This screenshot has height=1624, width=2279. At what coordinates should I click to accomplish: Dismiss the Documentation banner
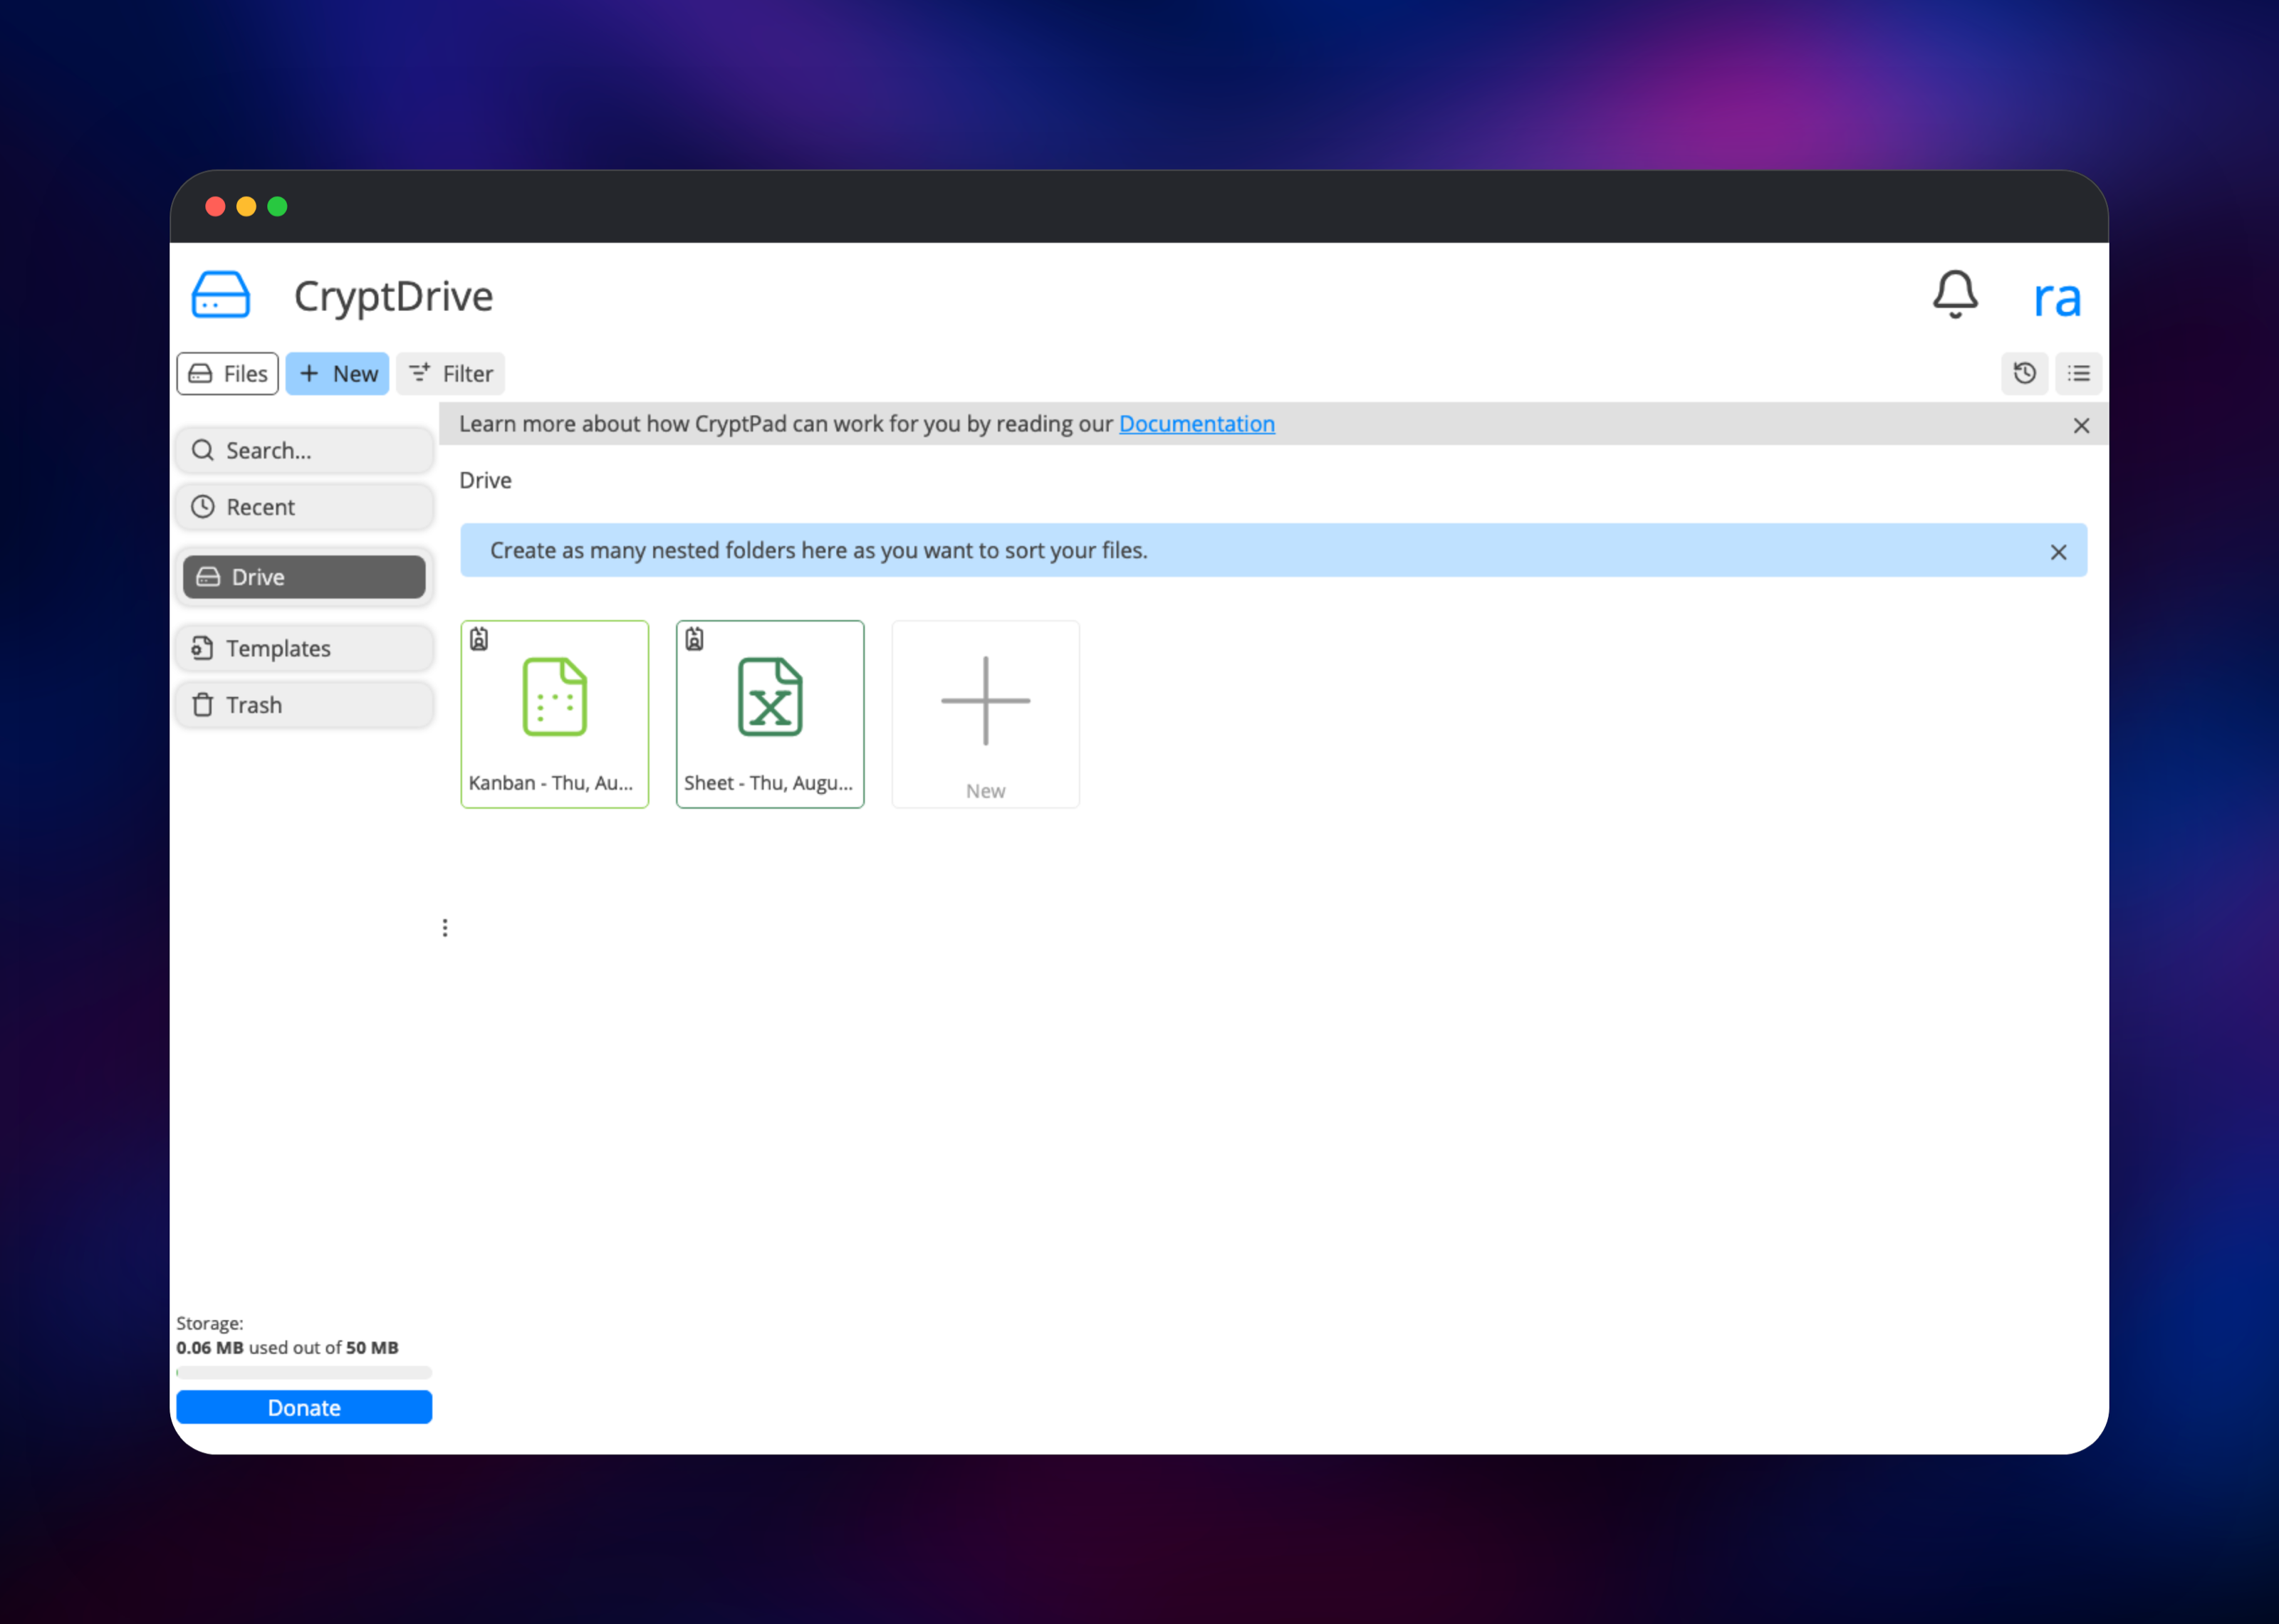(x=2082, y=426)
